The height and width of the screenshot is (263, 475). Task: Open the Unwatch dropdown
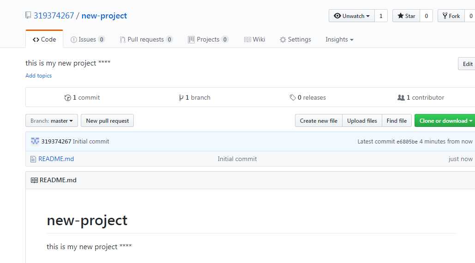352,16
